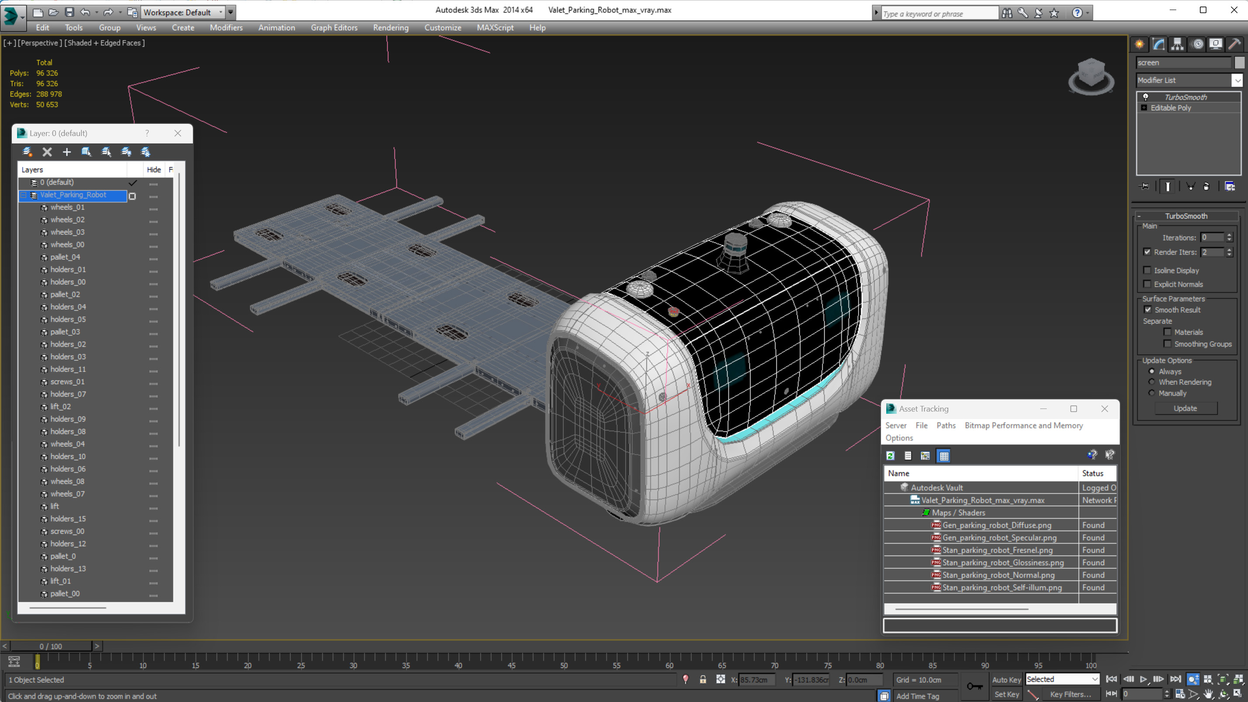Screen dimensions: 1248x702
Task: Toggle Selection Lock padlock icon
Action: [703, 679]
